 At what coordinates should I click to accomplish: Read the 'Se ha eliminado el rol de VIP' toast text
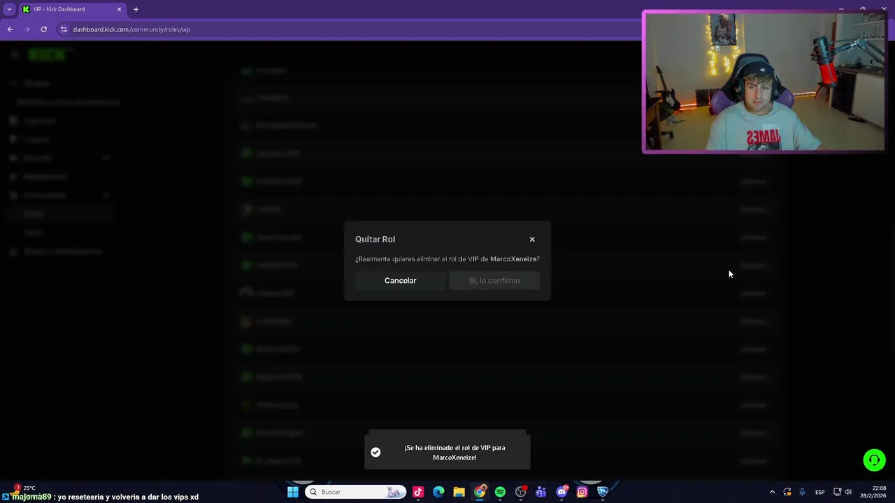coord(454,452)
